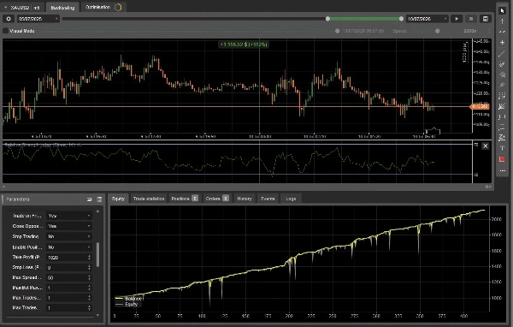Select the pointer cursor tool

tap(502, 11)
